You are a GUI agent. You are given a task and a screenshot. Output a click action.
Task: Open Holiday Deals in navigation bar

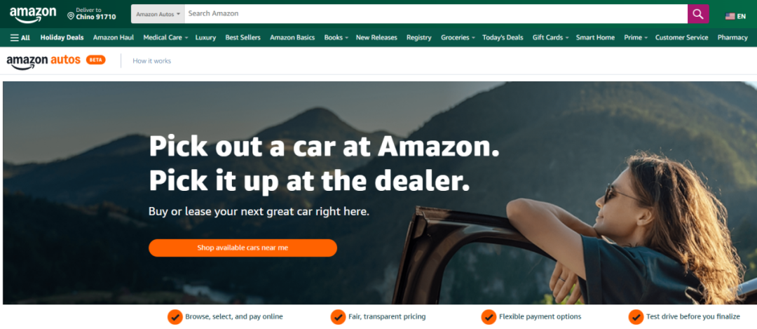[62, 37]
